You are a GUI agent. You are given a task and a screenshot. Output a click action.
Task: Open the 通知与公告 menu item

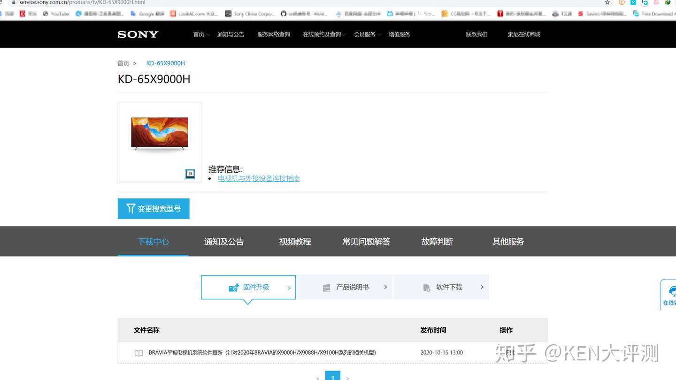pos(230,34)
